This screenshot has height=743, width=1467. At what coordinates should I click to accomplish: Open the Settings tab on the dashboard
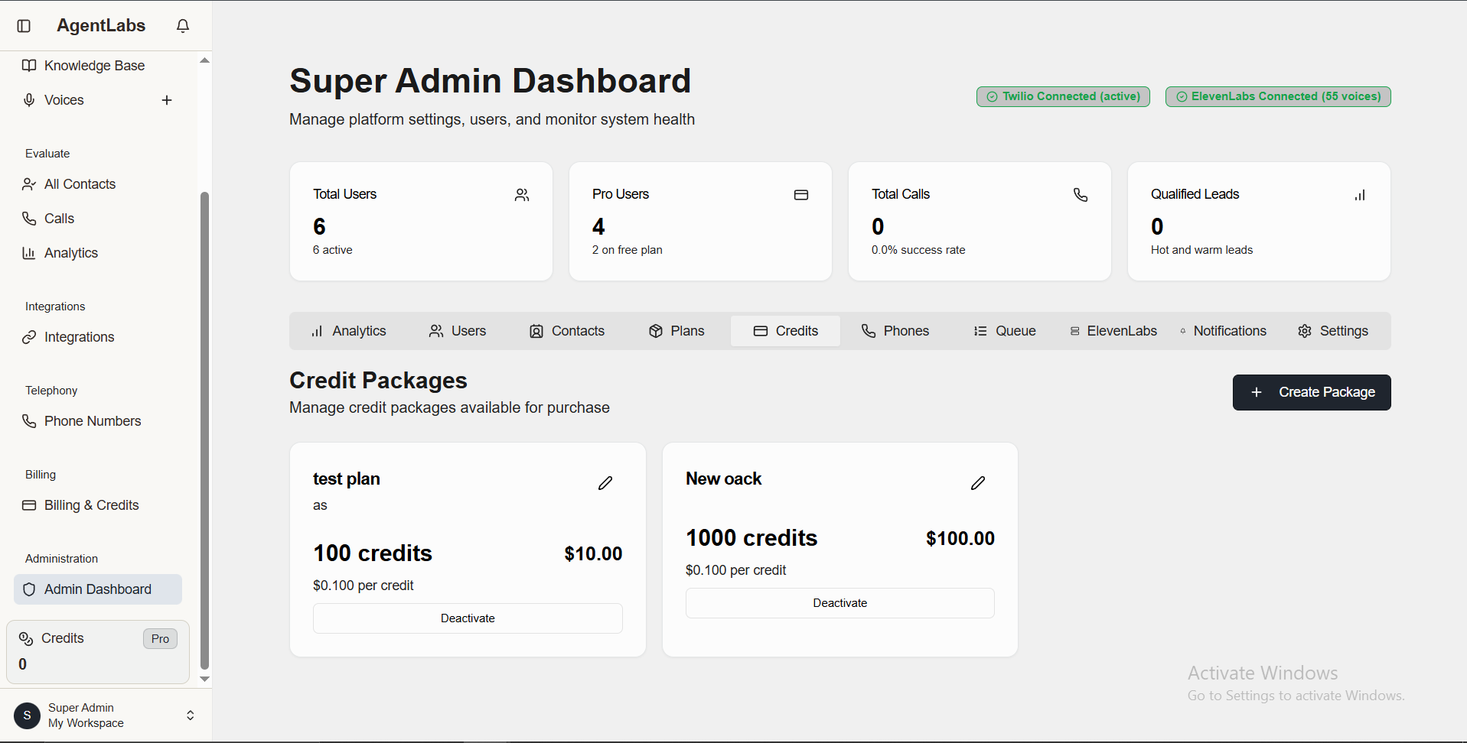pos(1333,330)
